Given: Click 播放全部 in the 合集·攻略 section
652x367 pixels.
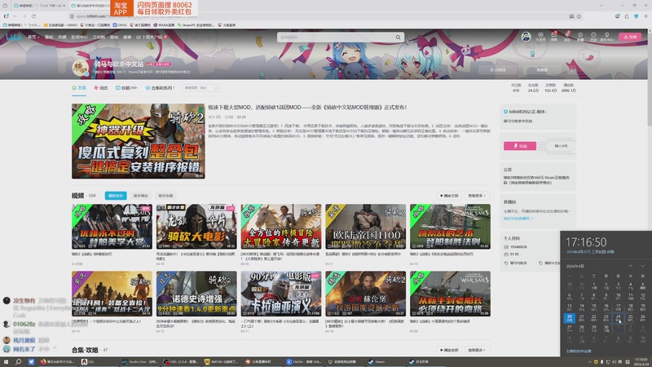Looking at the screenshot, I should point(449,350).
